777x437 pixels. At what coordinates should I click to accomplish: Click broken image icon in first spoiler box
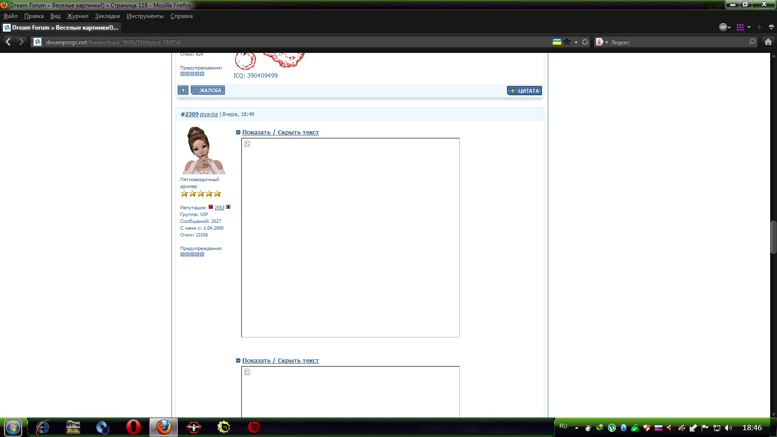click(247, 144)
